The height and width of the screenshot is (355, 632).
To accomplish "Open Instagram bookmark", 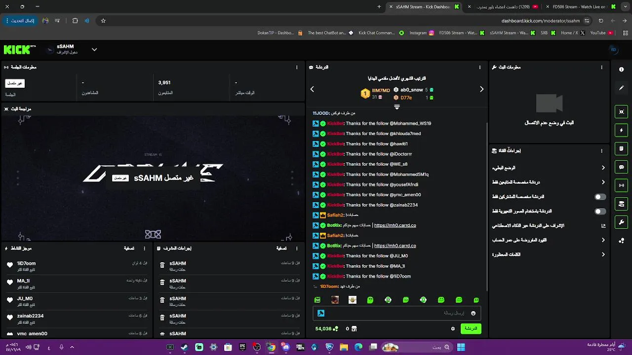I will pyautogui.click(x=422, y=33).
